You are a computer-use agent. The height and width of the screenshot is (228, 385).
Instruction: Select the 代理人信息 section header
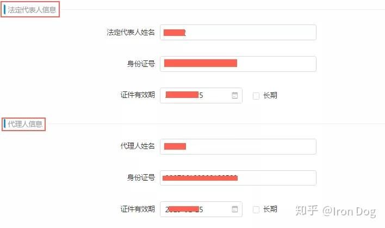pos(25,124)
